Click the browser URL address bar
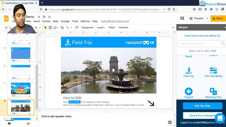The image size is (226, 127). pyautogui.click(x=105, y=10)
